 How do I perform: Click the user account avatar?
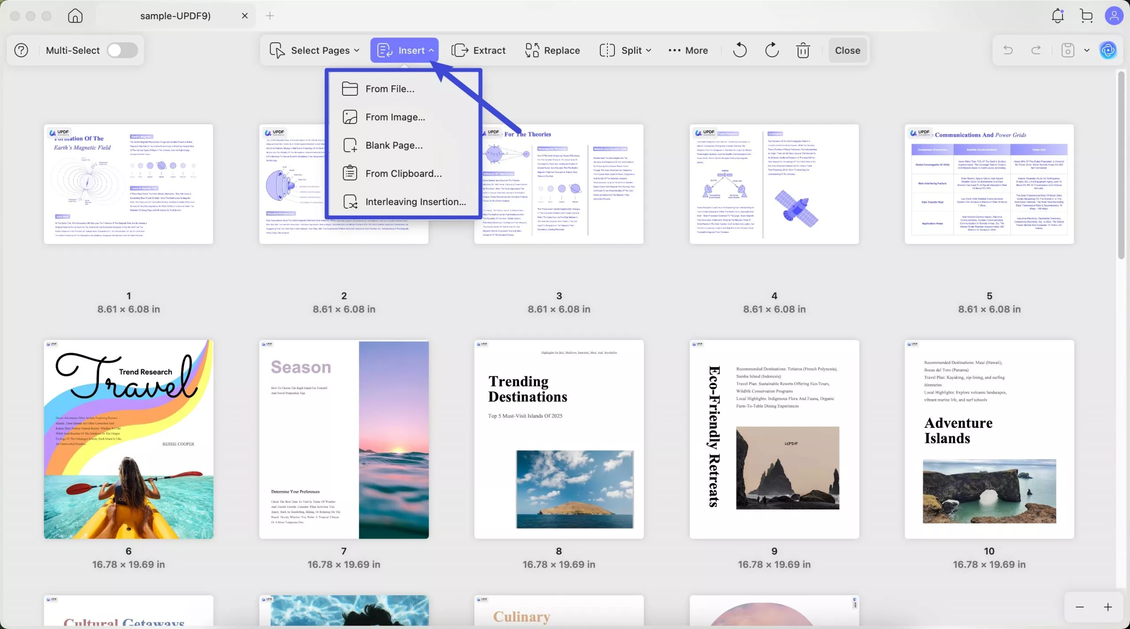coord(1114,16)
